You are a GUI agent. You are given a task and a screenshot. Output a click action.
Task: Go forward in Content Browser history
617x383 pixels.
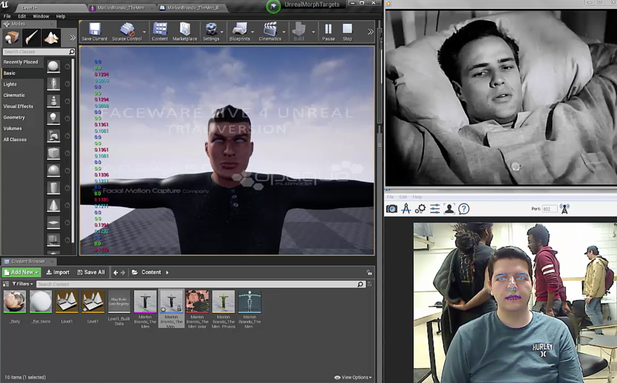pyautogui.click(x=123, y=273)
